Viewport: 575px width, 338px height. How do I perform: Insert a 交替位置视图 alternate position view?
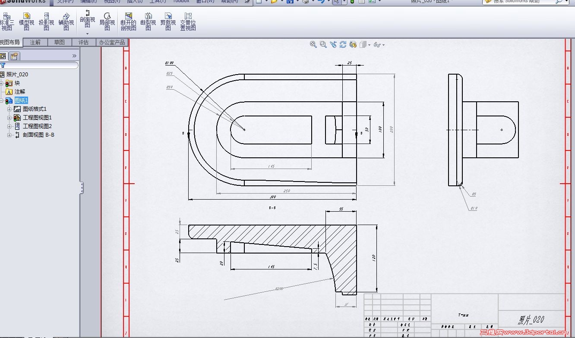188,22
